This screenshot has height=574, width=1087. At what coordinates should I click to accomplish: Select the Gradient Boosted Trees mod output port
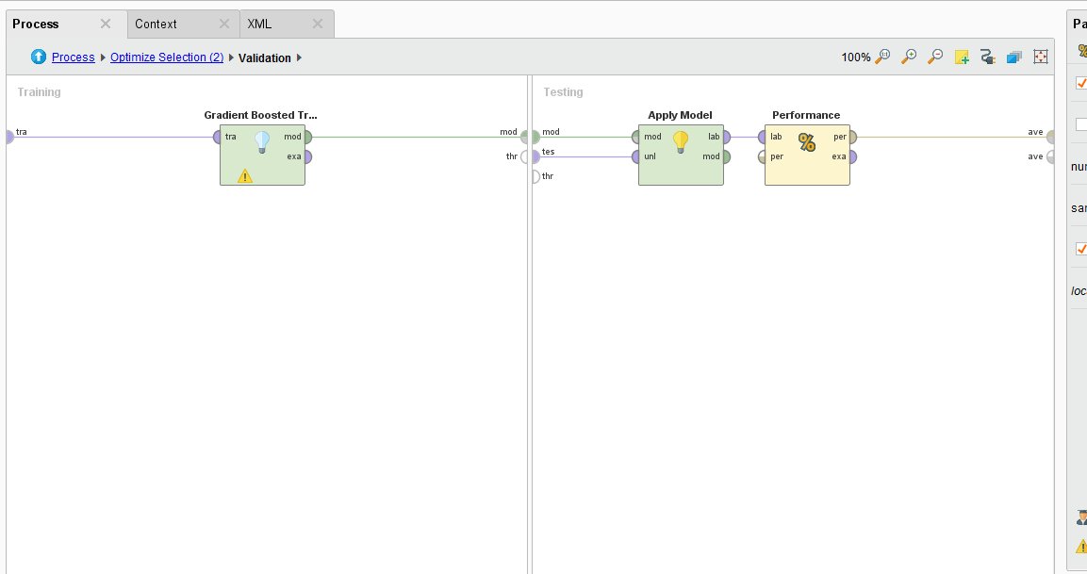(307, 138)
